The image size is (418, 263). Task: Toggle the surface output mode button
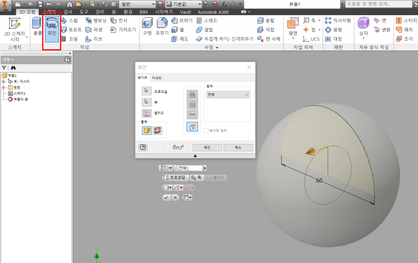pos(157,130)
